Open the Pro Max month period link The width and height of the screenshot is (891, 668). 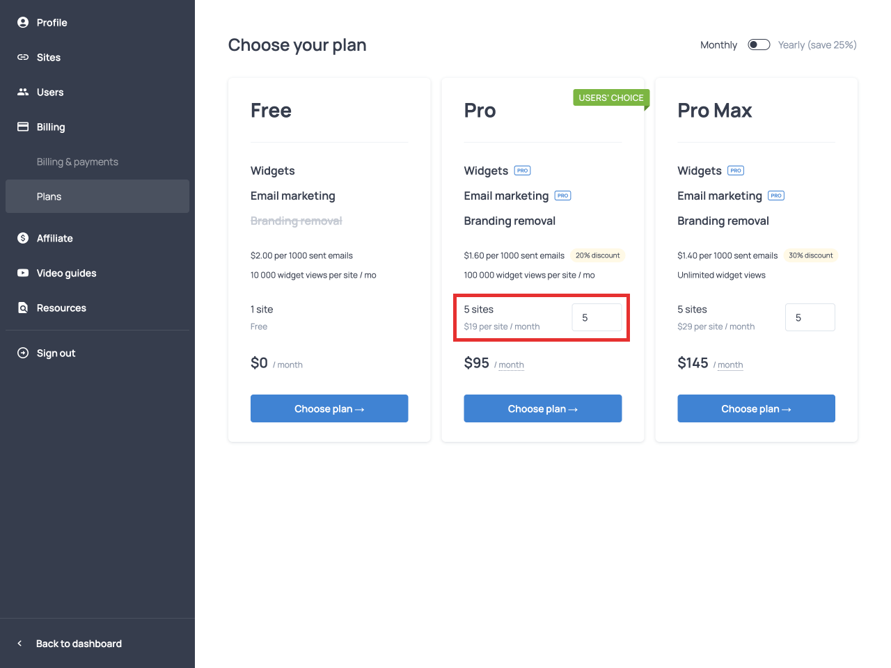[x=730, y=365]
